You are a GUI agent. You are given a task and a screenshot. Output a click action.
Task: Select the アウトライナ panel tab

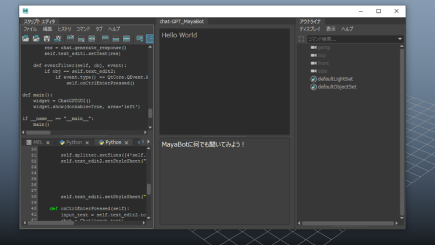pos(310,21)
